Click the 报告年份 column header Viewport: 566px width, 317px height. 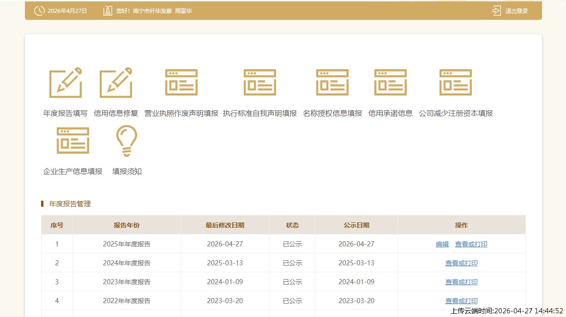coord(126,225)
